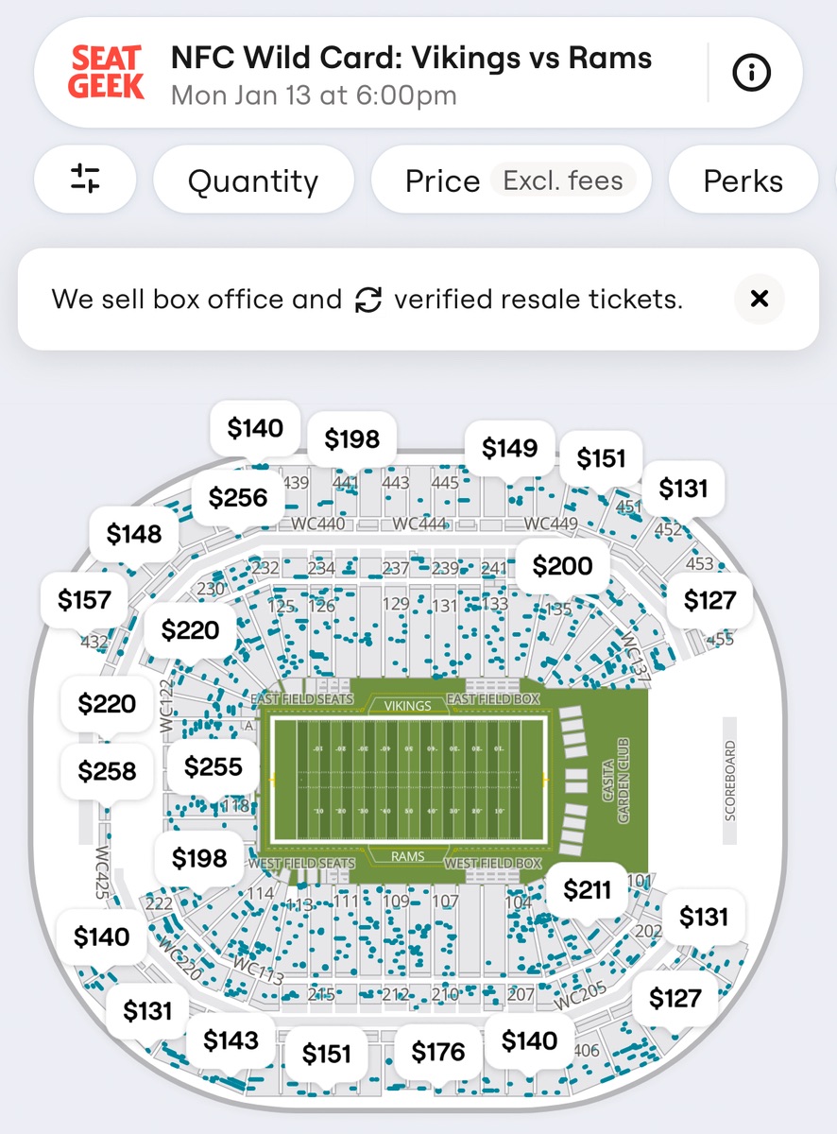The height and width of the screenshot is (1134, 837).
Task: Open the NFC Wild Card event title
Action: point(411,58)
